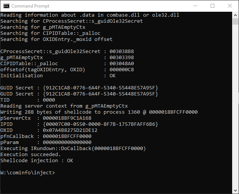Click 'Execution succeeded.' line

tap(30, 155)
